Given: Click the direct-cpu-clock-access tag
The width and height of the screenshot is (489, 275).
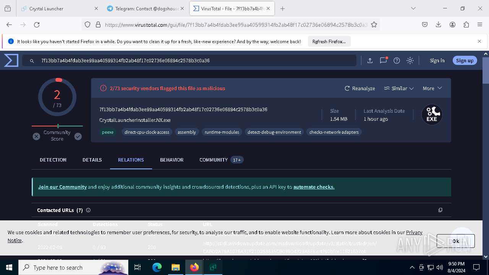Looking at the screenshot, I should click(x=147, y=132).
